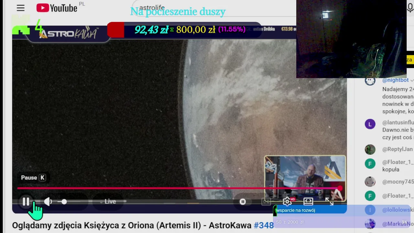
Task: Start voice search with microphone icon
Action: (410, 7)
